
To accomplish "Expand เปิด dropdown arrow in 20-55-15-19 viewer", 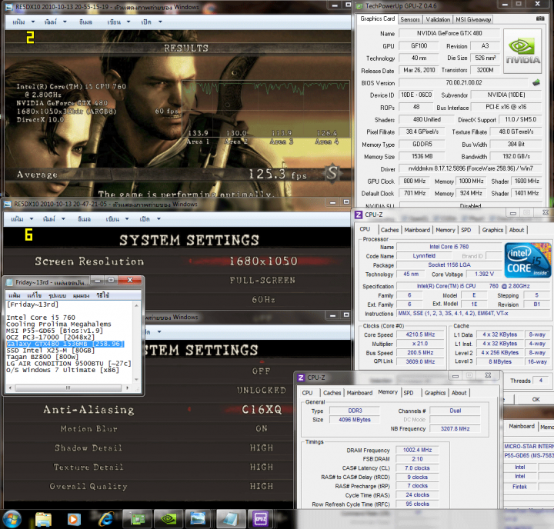I will click(x=160, y=22).
